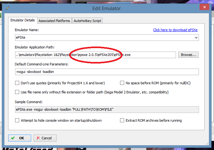Enable Attempt to hide console window checkbox

tap(17, 120)
